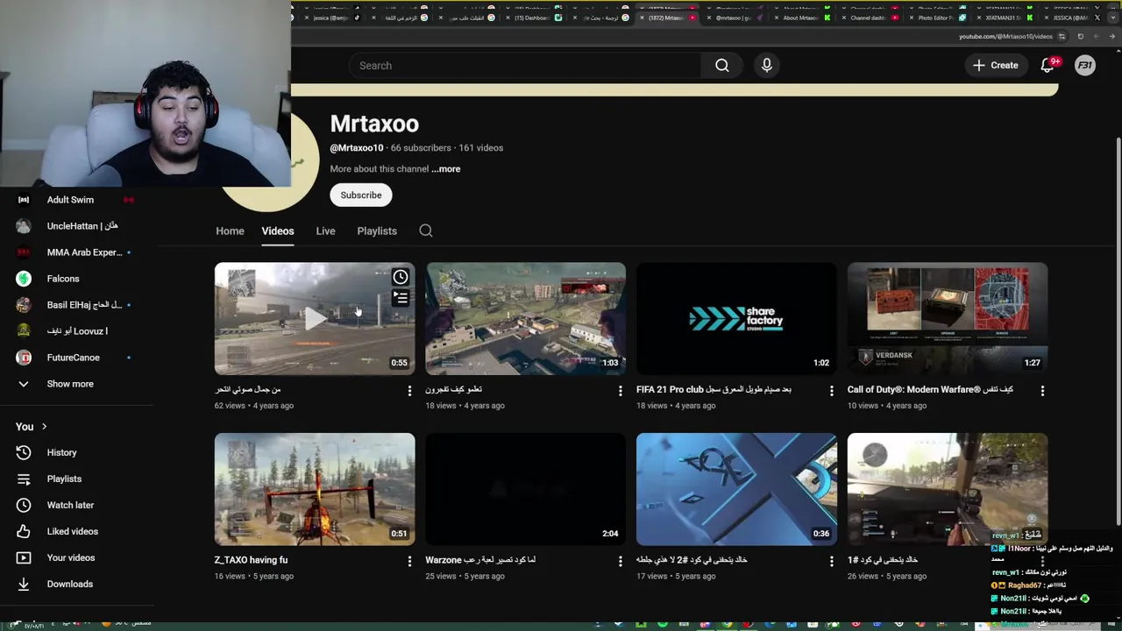Expand the You section chevron
This screenshot has width=1122, height=631.
coord(44,427)
